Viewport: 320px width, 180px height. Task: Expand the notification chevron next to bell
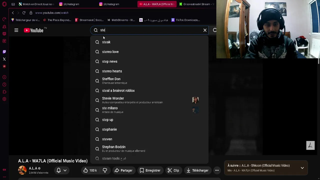pyautogui.click(x=65, y=170)
